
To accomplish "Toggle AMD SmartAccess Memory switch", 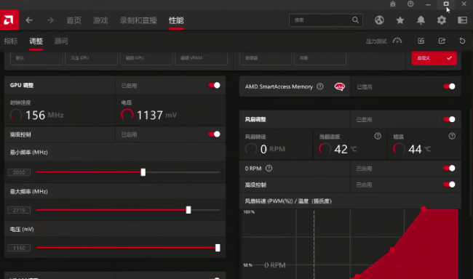I will [449, 86].
